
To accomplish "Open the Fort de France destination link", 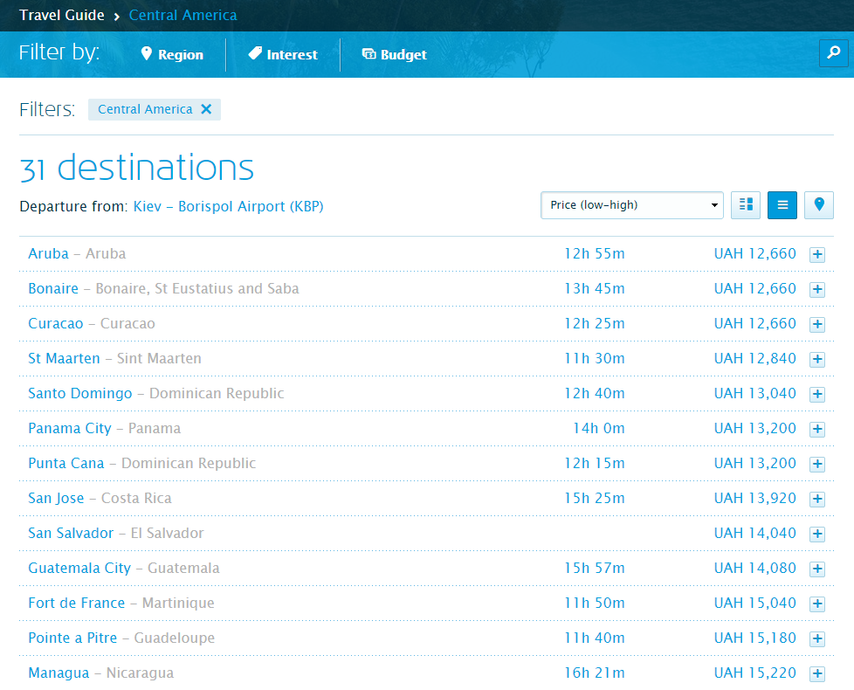I will tap(77, 603).
